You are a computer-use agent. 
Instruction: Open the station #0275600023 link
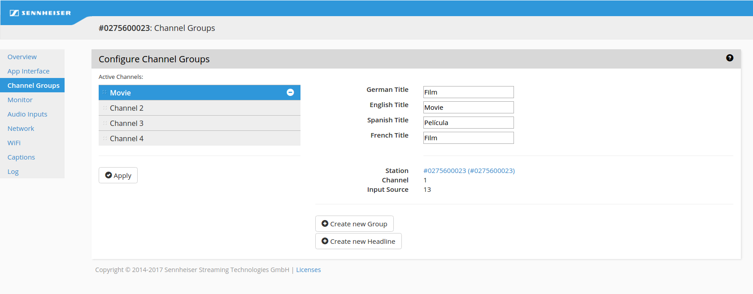(469, 171)
